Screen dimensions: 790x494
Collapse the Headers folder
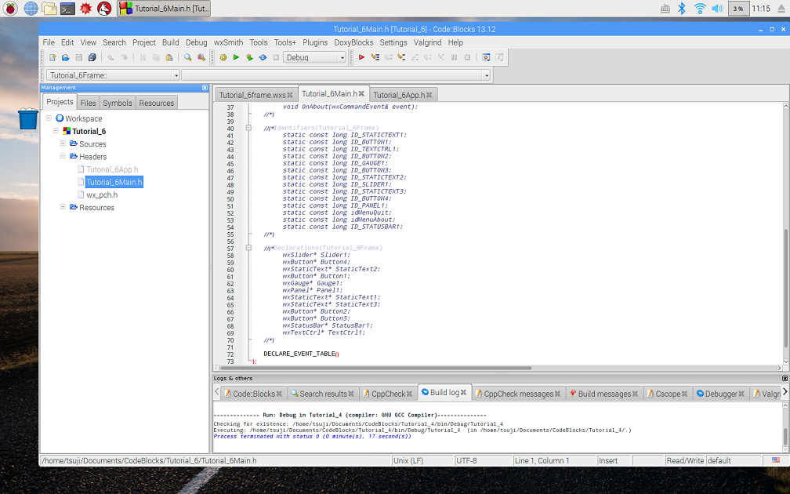[63, 156]
